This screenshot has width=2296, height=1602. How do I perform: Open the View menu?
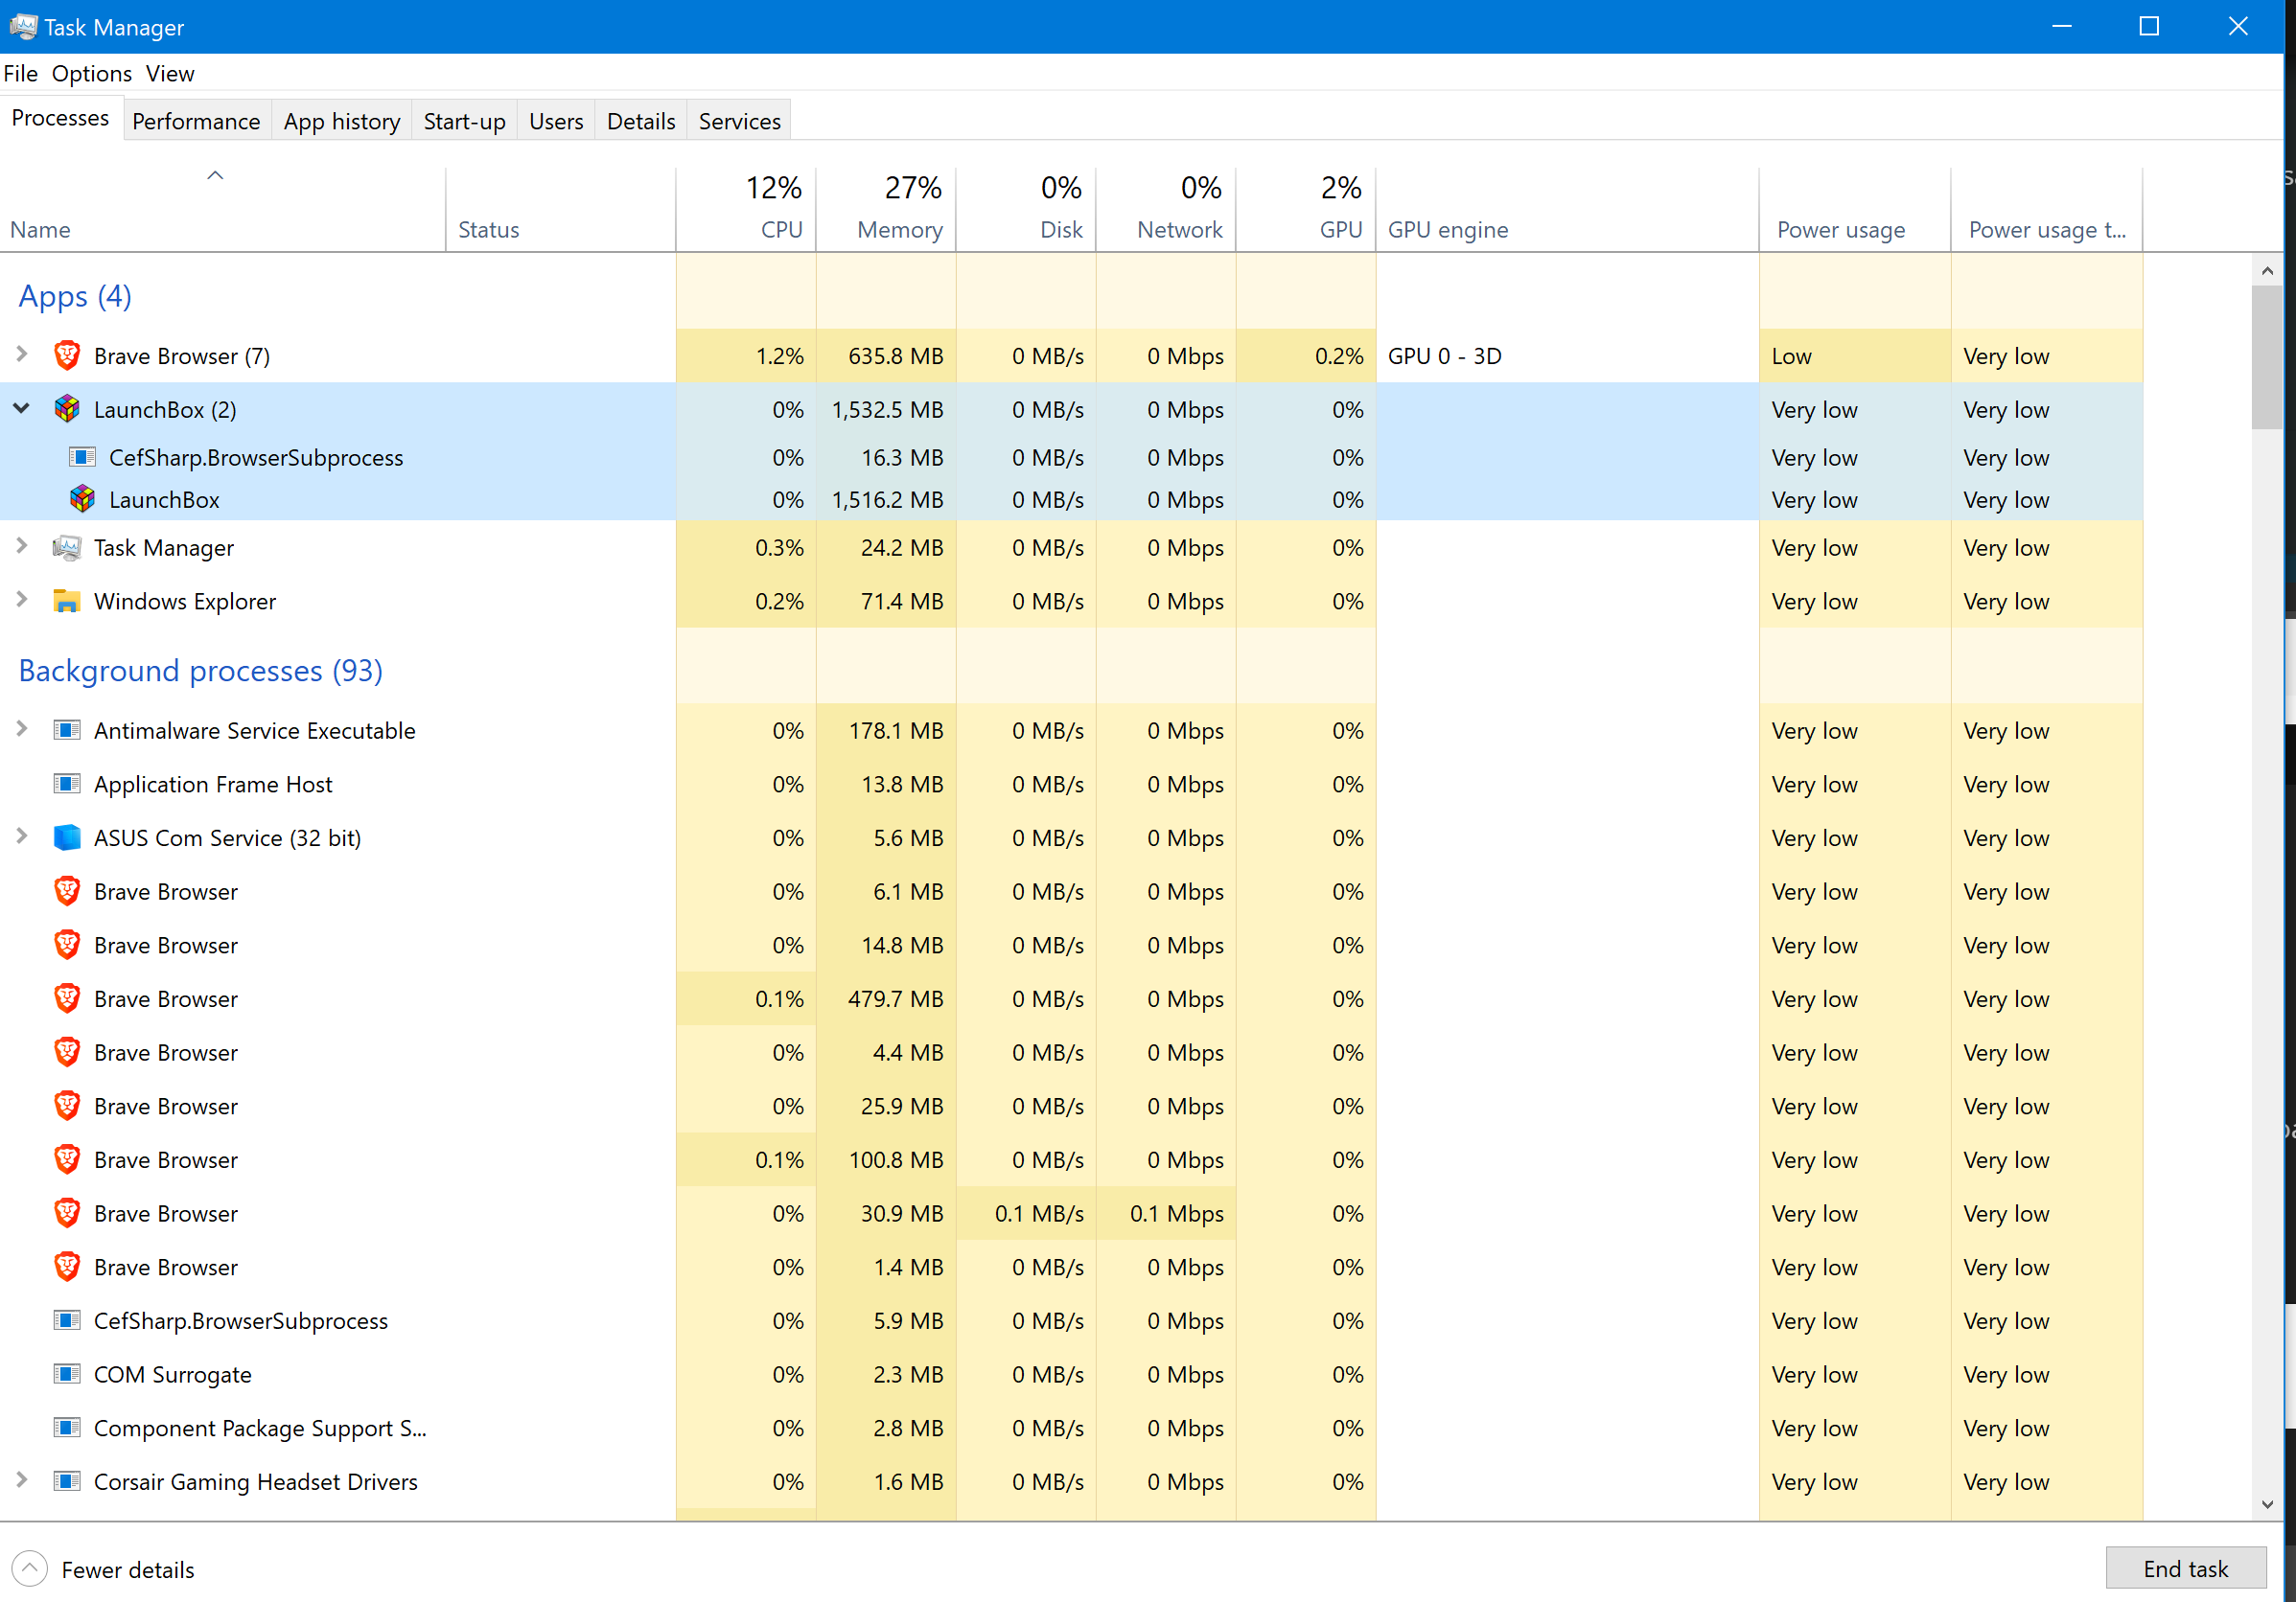pos(170,74)
